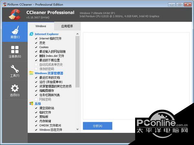Click the v5.18.5607 (64-bit) version text

pyautogui.click(x=38, y=17)
